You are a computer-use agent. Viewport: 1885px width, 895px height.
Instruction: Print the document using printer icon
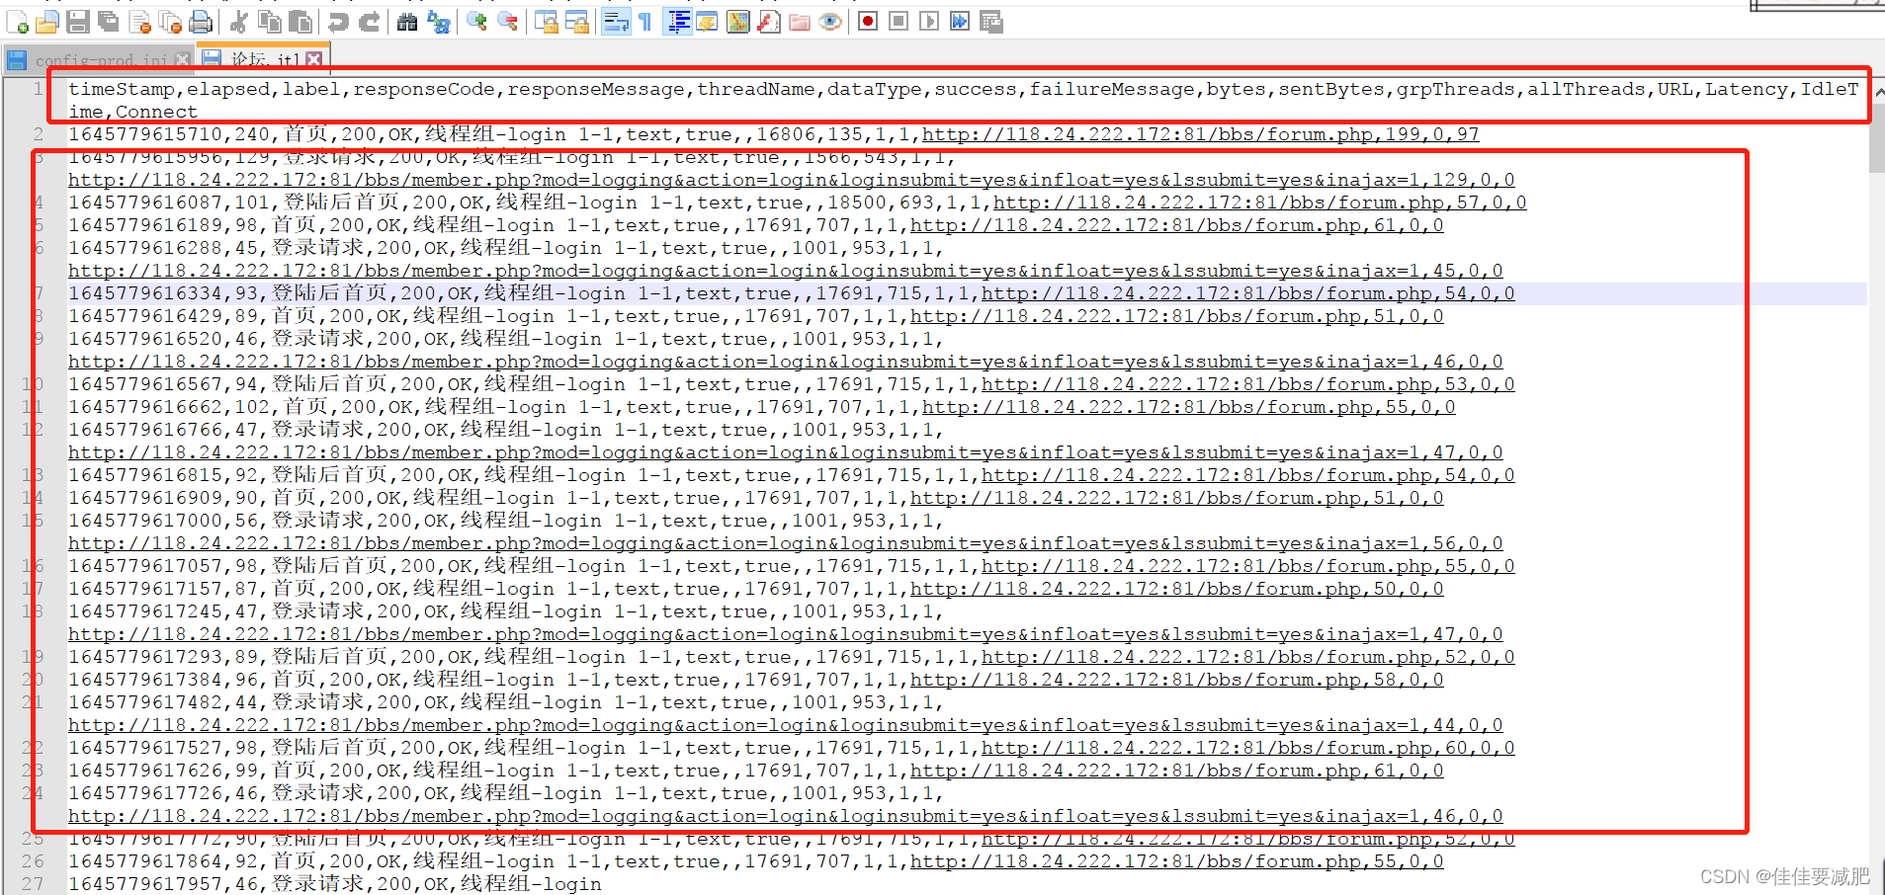pyautogui.click(x=201, y=22)
